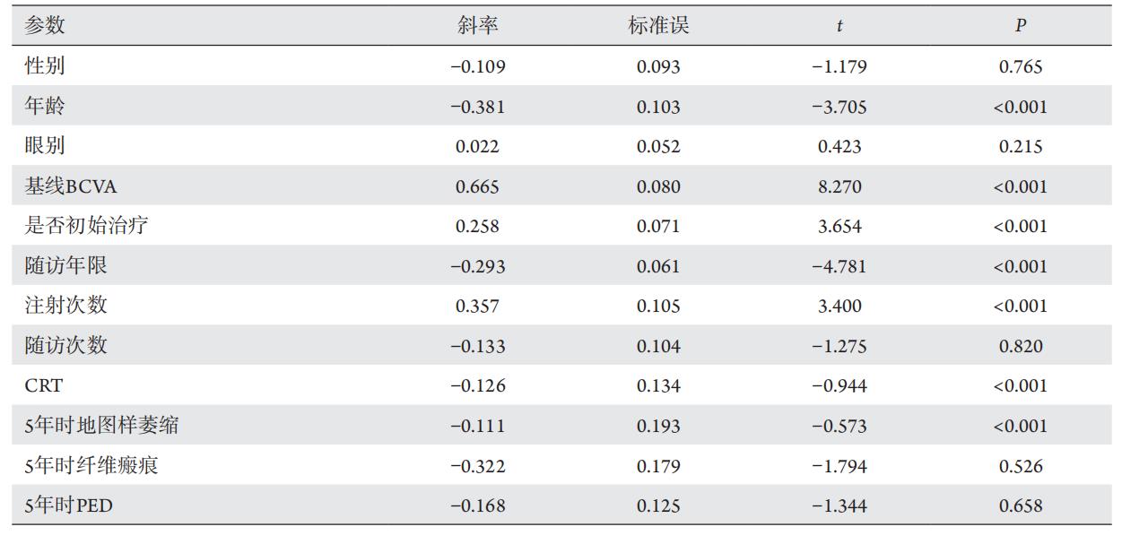This screenshot has width=1122, height=544.
Task: Click the 注射次数 row label
Action: [66, 306]
